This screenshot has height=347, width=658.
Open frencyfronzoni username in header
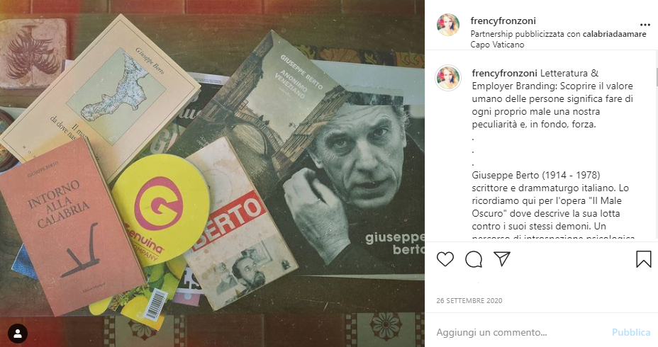503,21
